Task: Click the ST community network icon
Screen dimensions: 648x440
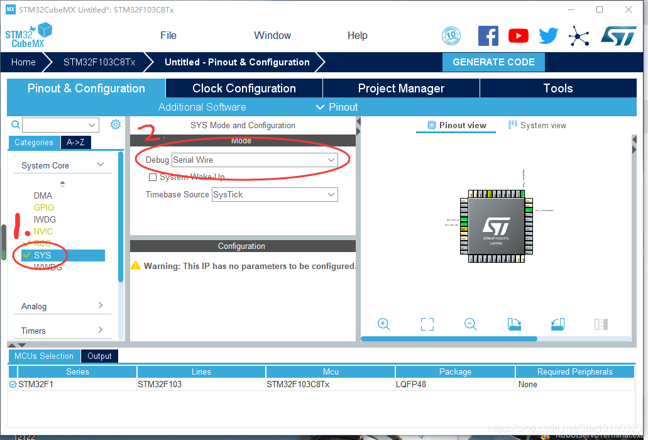Action: [579, 36]
